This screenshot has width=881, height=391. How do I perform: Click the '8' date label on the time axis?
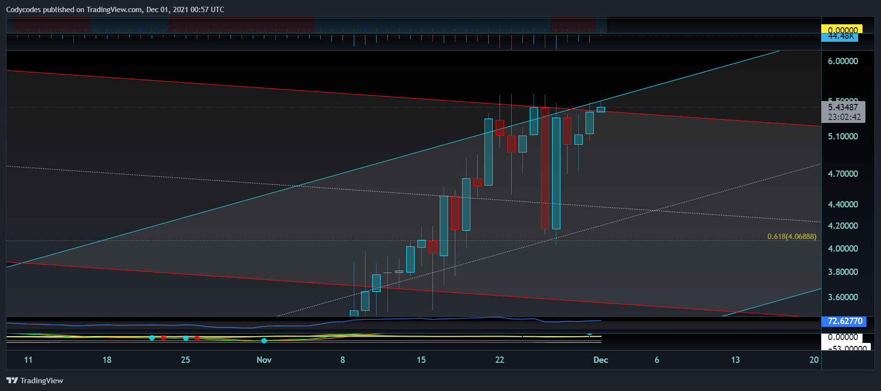pos(343,360)
